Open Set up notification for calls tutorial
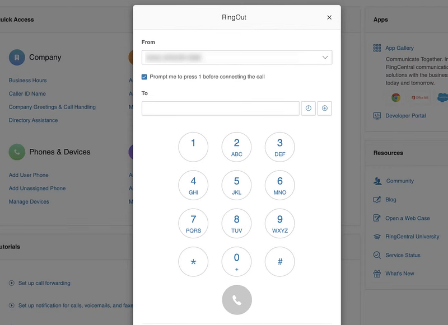448x325 pixels. point(76,305)
